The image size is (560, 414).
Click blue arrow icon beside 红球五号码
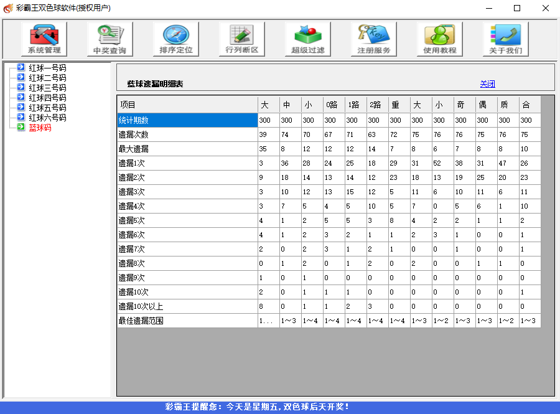(21, 107)
